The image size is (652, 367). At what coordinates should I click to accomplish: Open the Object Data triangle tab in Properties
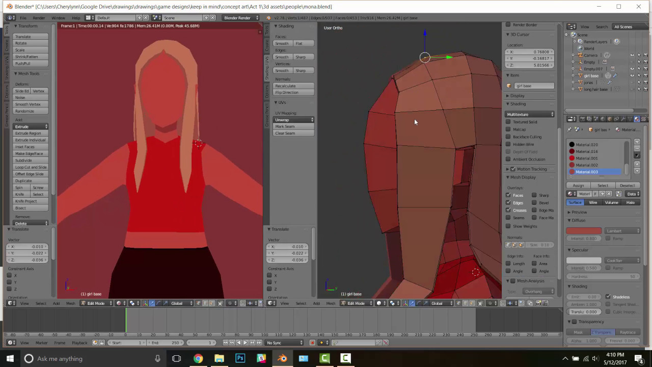630,119
